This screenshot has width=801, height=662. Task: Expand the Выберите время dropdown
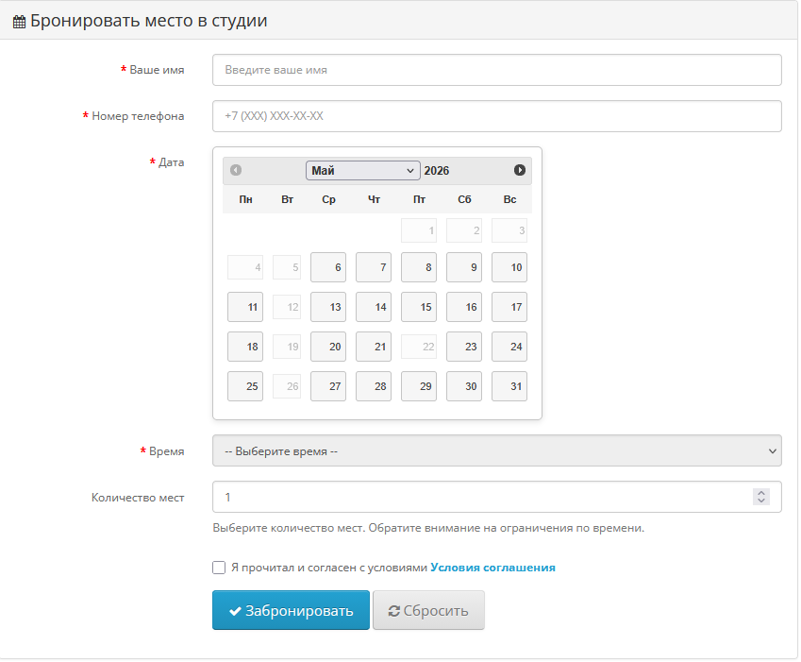(496, 450)
